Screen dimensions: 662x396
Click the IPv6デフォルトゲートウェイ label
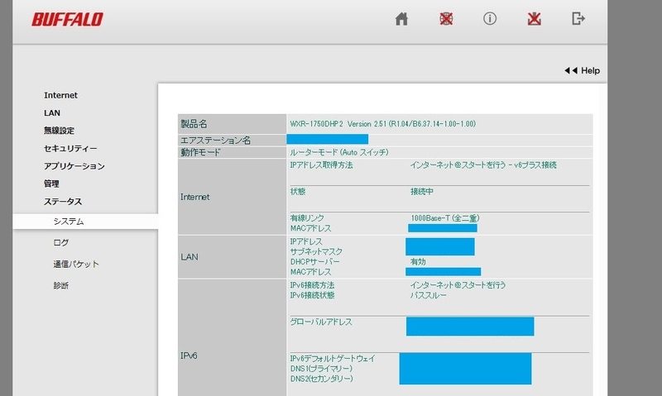[x=333, y=359]
